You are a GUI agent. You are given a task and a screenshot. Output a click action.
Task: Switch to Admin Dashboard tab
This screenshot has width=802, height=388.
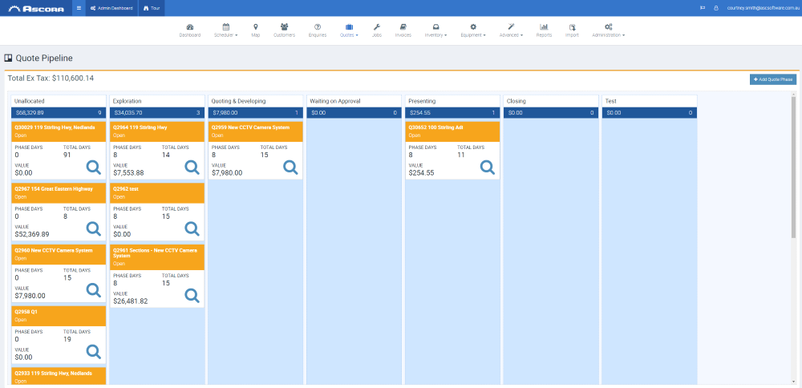[x=111, y=8]
